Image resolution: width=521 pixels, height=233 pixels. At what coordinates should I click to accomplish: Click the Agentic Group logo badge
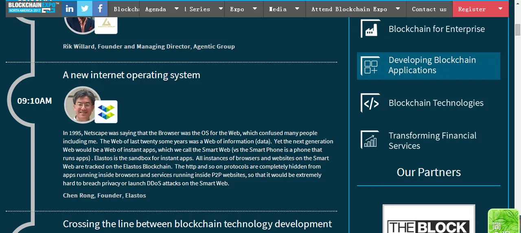pos(106,25)
